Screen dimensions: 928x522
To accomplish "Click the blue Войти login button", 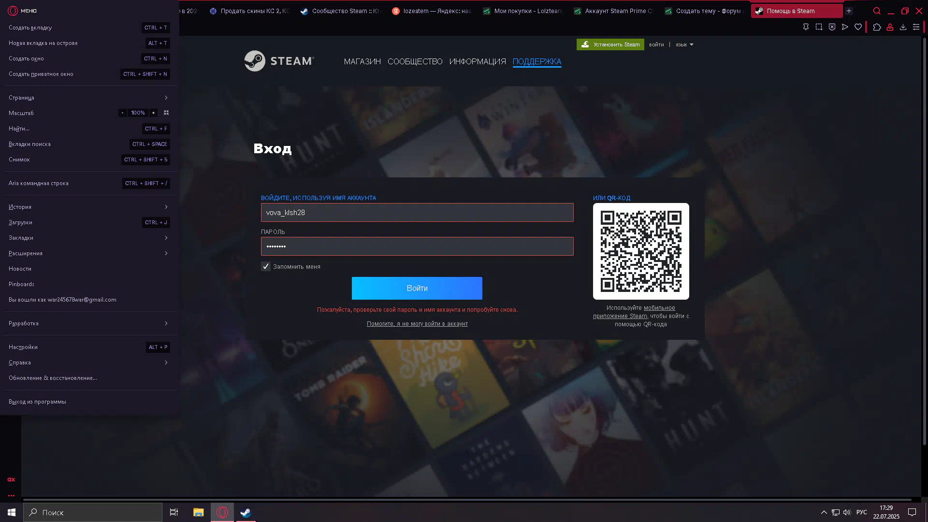I will pyautogui.click(x=417, y=288).
